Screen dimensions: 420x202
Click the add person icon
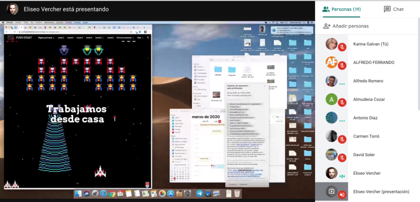click(x=327, y=26)
